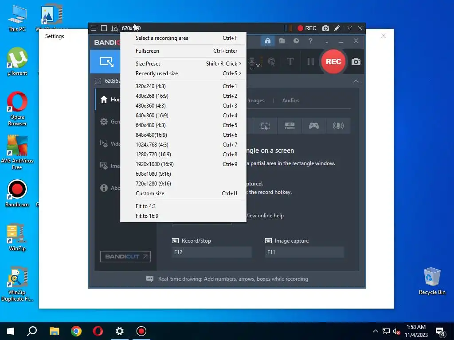Select game recording gamepad icon
The height and width of the screenshot is (340, 454).
click(x=314, y=126)
